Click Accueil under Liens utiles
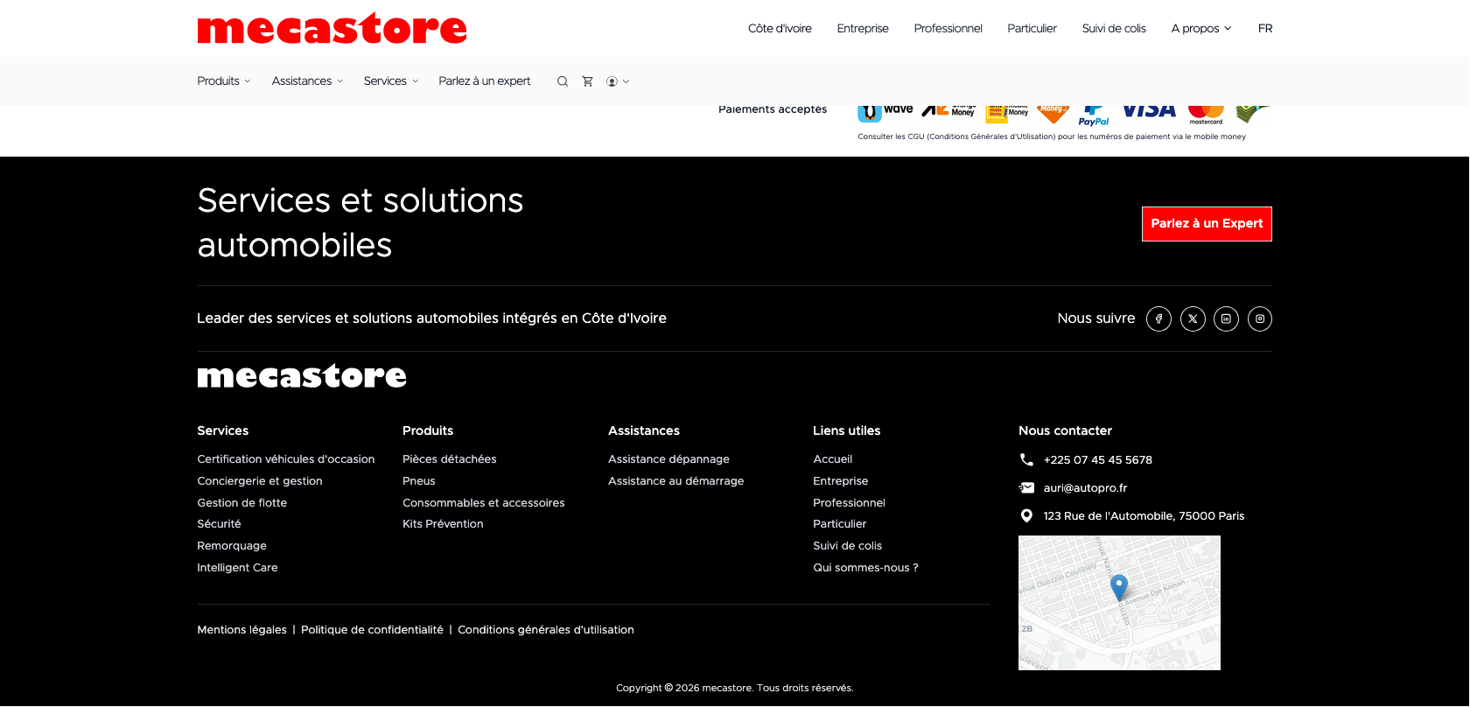This screenshot has height=707, width=1470. (833, 459)
